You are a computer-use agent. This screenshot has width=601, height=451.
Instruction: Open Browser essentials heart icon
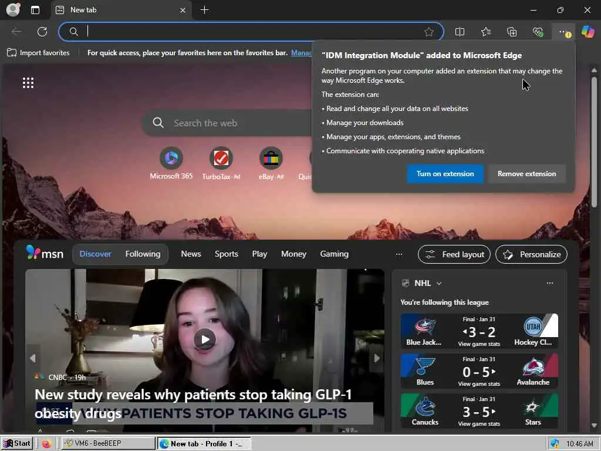[x=538, y=32]
